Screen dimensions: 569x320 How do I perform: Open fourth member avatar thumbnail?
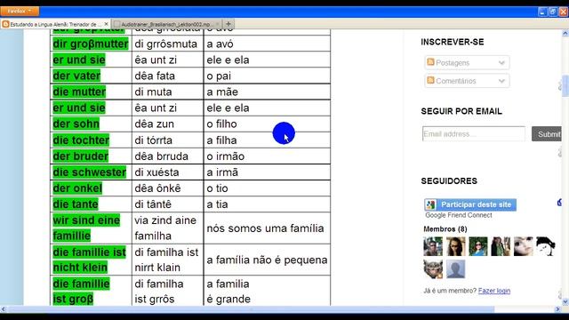pos(501,246)
